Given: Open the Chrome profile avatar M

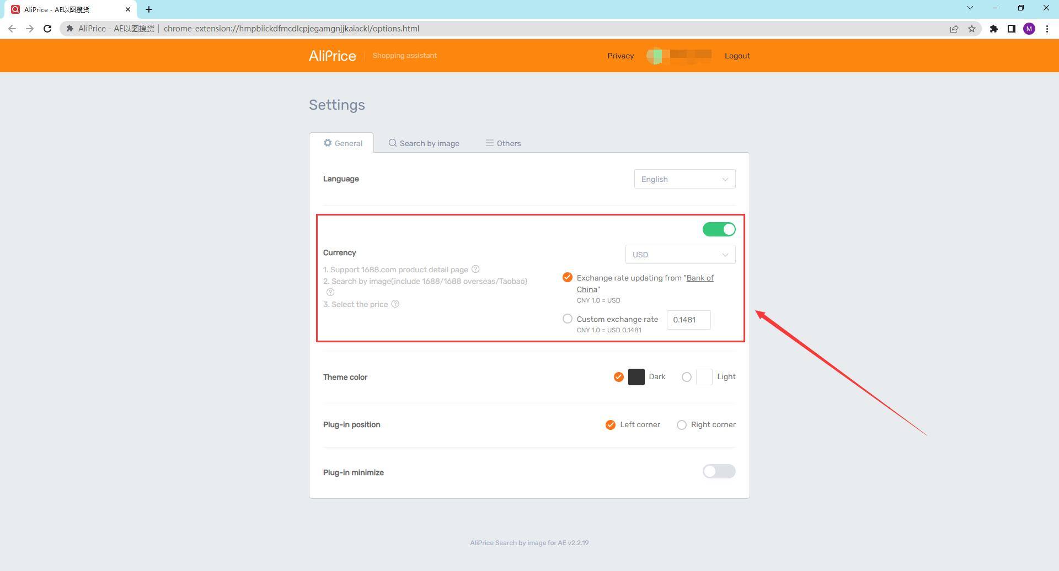Looking at the screenshot, I should pos(1029,29).
